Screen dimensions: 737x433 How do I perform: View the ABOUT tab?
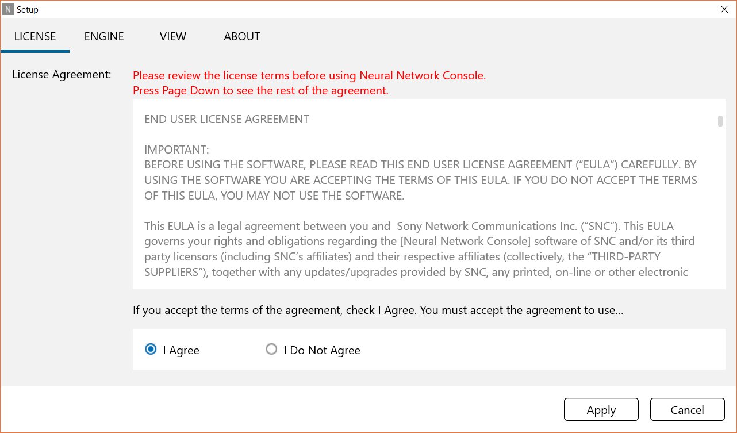click(x=241, y=36)
